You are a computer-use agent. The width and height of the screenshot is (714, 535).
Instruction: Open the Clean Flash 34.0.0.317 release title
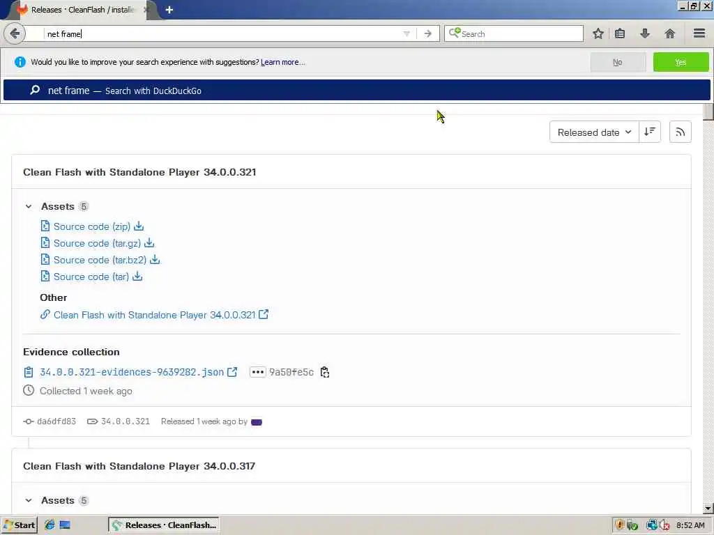click(139, 466)
